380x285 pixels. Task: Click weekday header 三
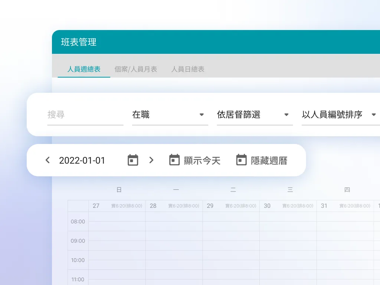click(x=290, y=190)
